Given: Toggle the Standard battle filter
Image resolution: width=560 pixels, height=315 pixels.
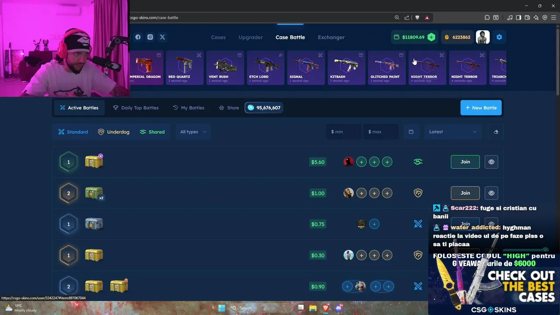Looking at the screenshot, I should point(73,132).
